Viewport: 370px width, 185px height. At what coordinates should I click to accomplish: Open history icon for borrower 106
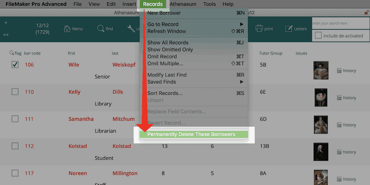click(x=339, y=71)
